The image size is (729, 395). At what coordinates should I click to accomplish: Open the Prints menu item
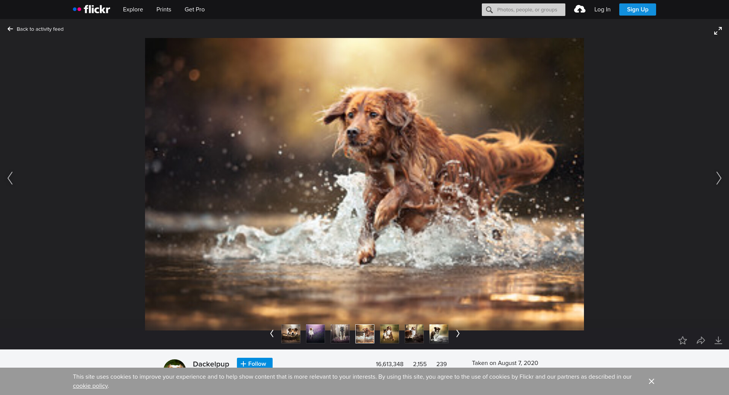pos(164,9)
